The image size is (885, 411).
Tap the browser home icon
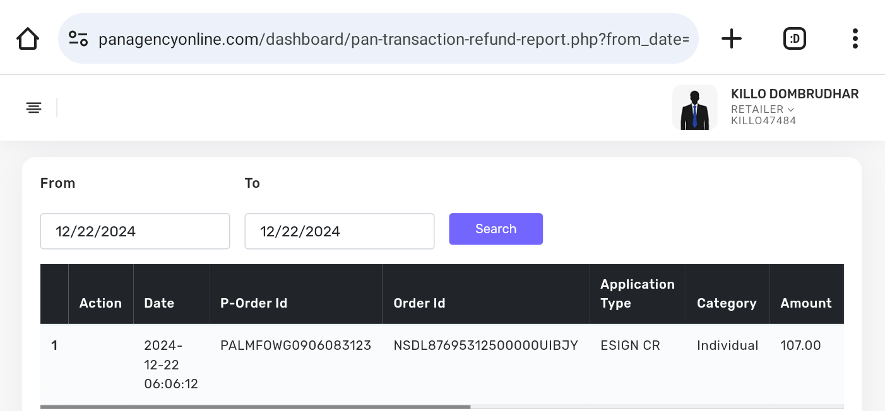(28, 39)
